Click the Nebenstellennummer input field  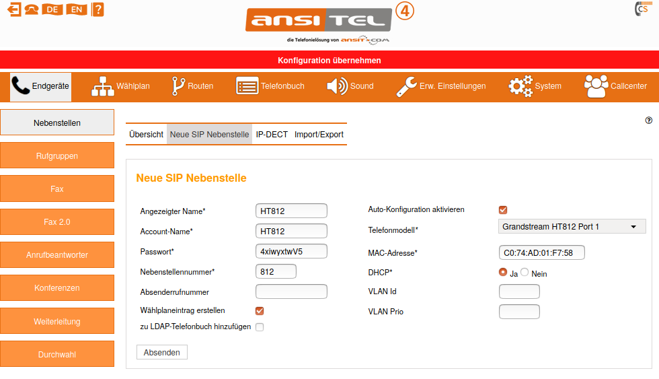coord(276,271)
